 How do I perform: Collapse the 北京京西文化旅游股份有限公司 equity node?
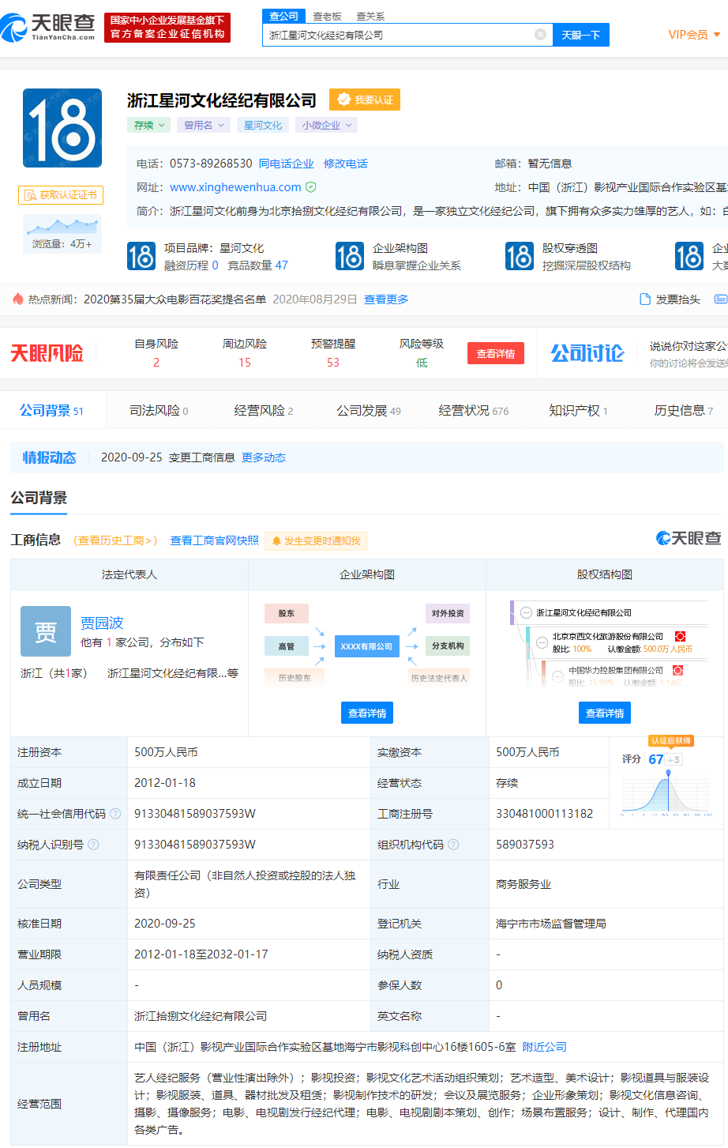tap(542, 642)
